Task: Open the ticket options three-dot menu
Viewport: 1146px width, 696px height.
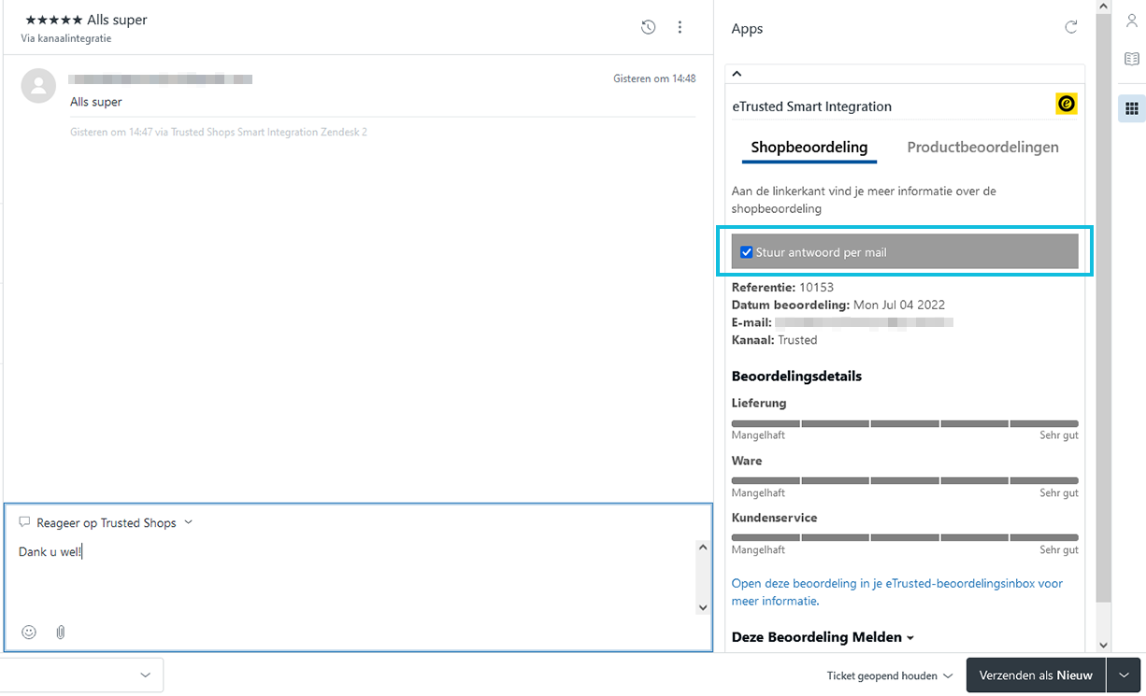Action: (x=680, y=27)
